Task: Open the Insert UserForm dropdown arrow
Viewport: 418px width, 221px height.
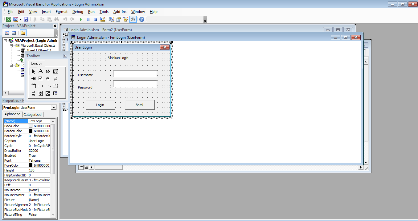Action: (x=21, y=19)
